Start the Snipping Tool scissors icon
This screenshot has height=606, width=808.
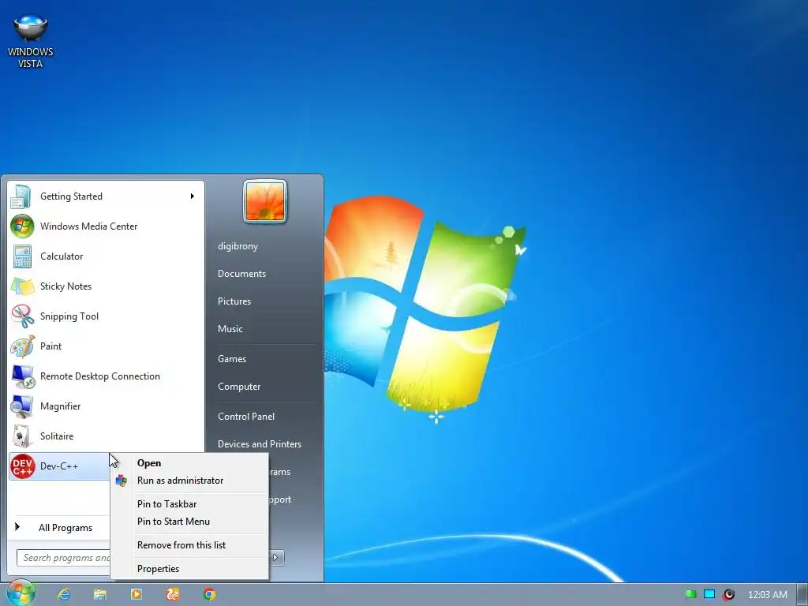click(22, 316)
